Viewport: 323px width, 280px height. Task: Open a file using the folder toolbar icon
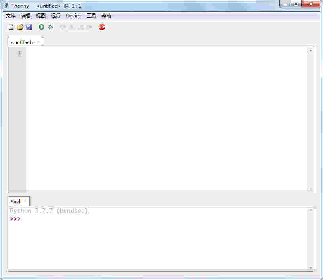point(20,26)
